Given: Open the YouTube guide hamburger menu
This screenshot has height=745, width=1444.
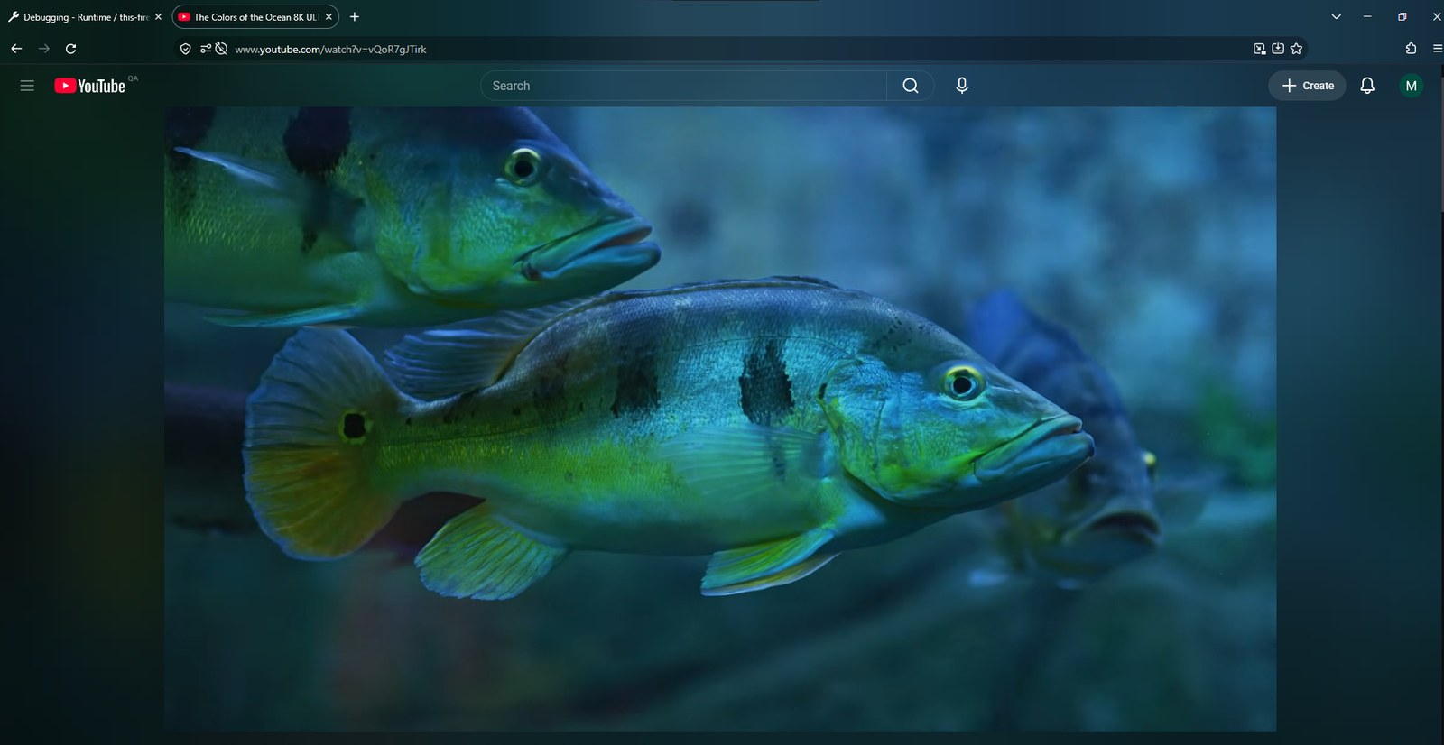Looking at the screenshot, I should click(27, 86).
